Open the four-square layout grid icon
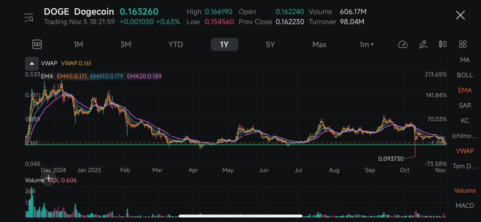Image resolution: width=481 pixels, height=222 pixels. coord(462,44)
